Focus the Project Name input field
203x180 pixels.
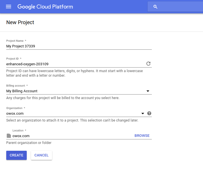[x=79, y=46]
